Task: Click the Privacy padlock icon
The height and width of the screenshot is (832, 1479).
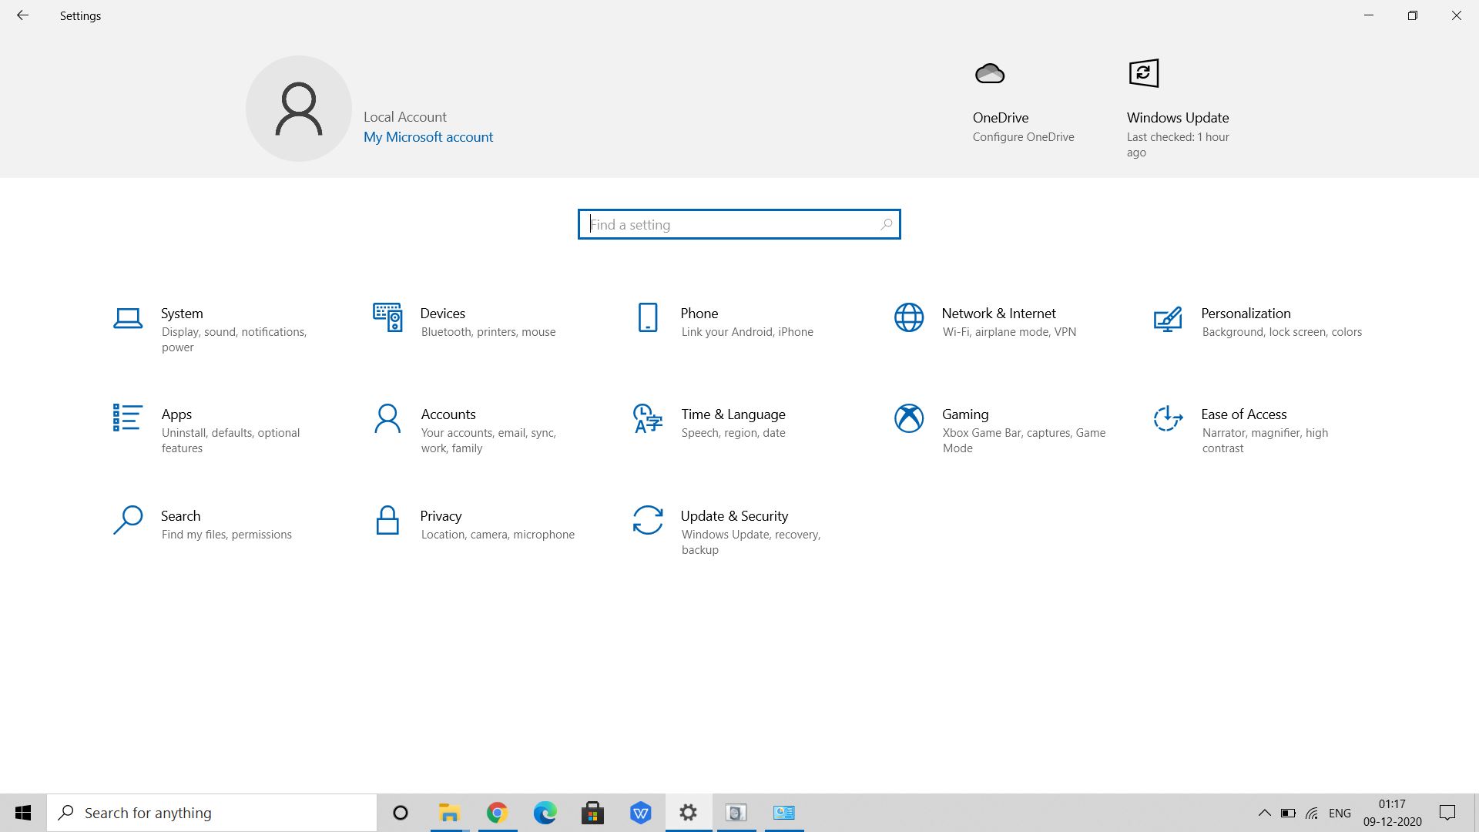Action: click(x=387, y=520)
